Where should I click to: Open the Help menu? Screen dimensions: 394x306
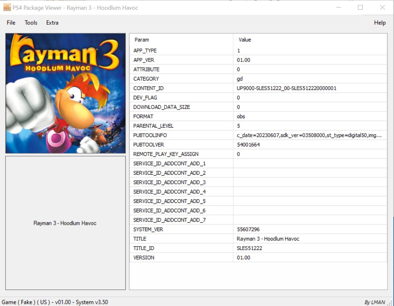coord(380,23)
